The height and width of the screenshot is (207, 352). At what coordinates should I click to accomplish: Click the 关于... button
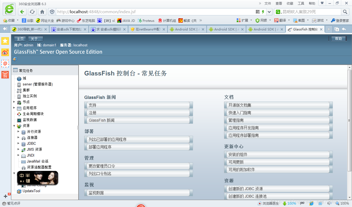[x=36, y=39]
